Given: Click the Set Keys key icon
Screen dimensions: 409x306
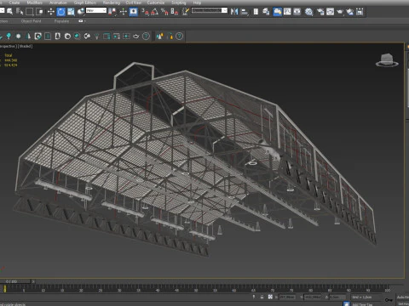Looking at the screenshot, I should tap(389, 300).
